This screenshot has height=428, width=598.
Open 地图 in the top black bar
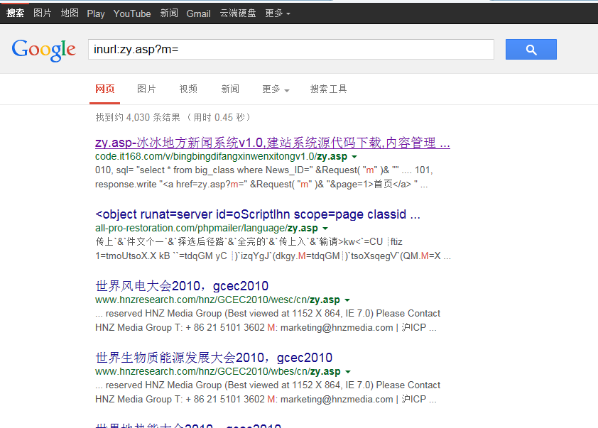(70, 13)
